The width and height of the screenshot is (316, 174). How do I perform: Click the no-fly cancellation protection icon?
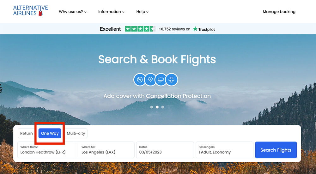coord(140,80)
